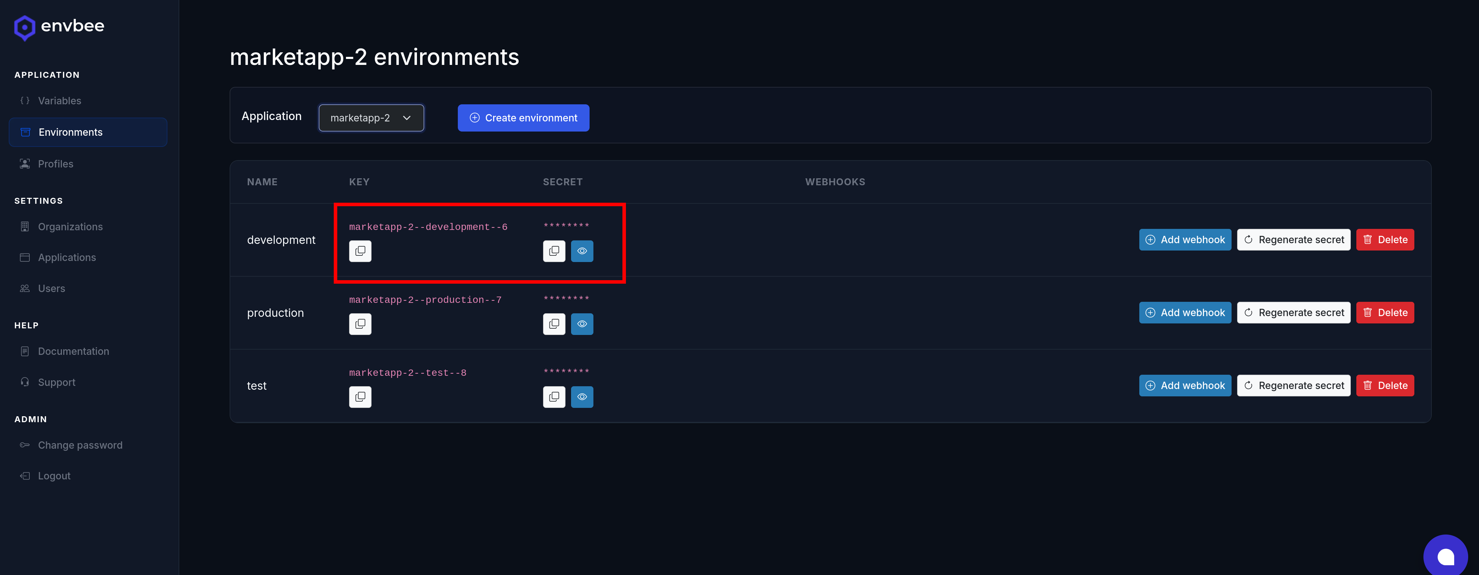
Task: Add webhook to production environment
Action: point(1185,312)
